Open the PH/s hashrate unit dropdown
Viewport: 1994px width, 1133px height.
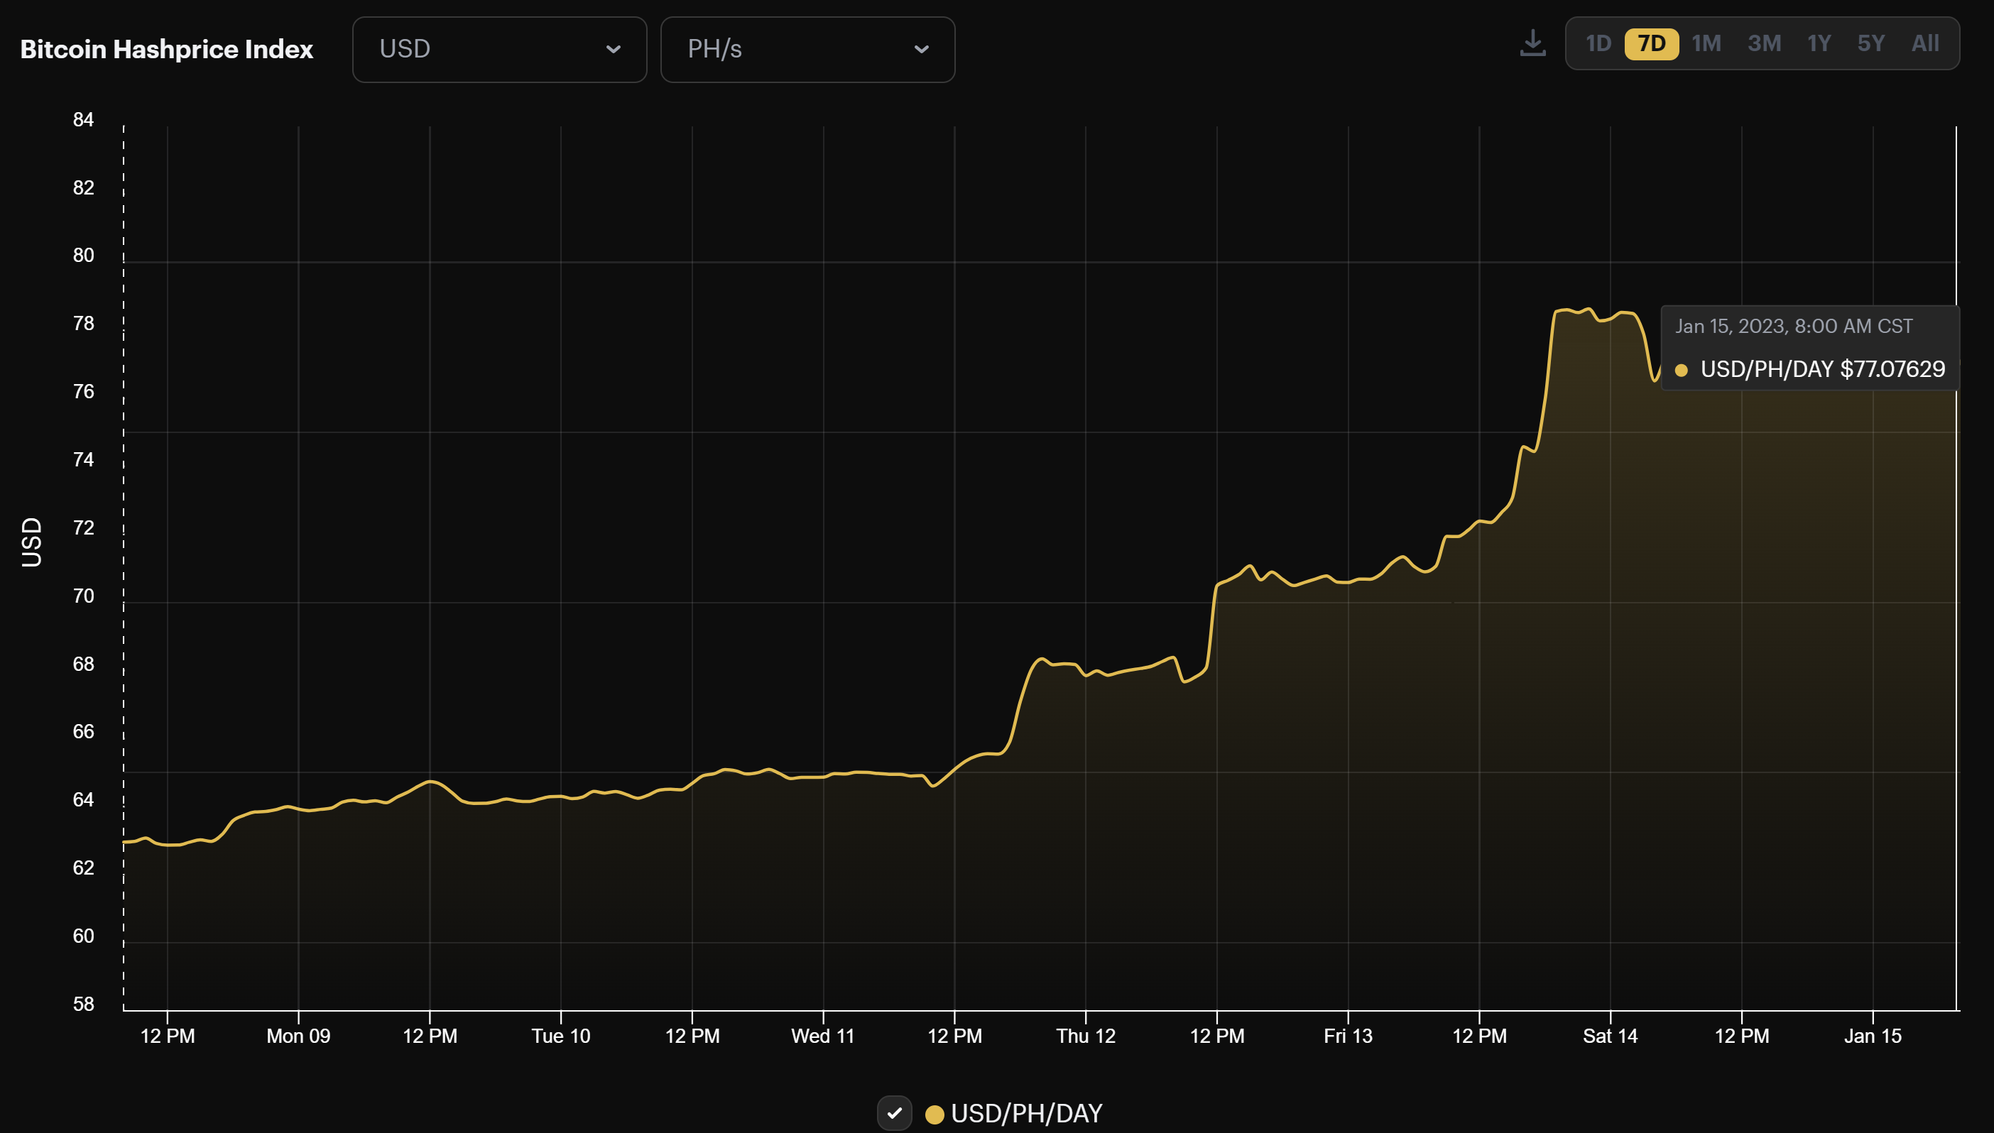pyautogui.click(x=807, y=49)
